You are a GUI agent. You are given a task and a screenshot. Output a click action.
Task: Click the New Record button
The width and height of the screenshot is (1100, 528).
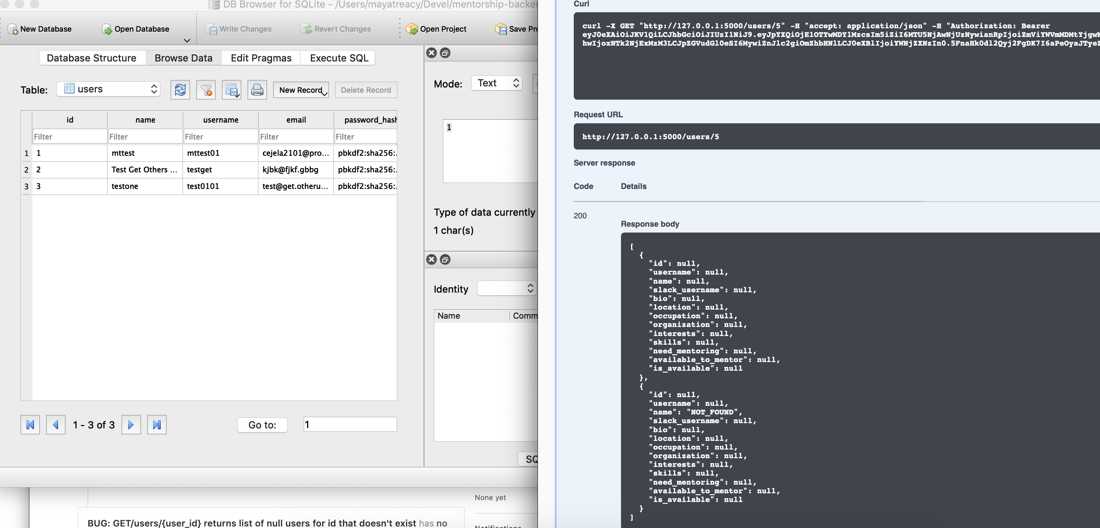(x=301, y=90)
